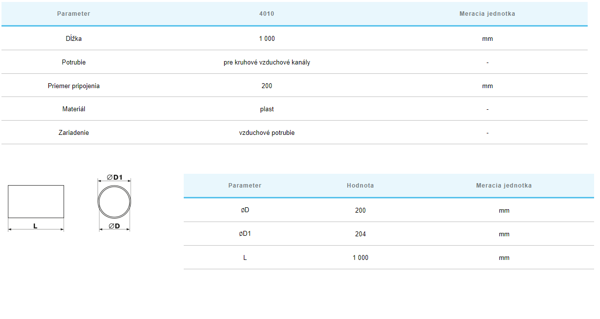The width and height of the screenshot is (600, 319).
Task: Click the L dimension label under the rectangle
Action: point(35,226)
